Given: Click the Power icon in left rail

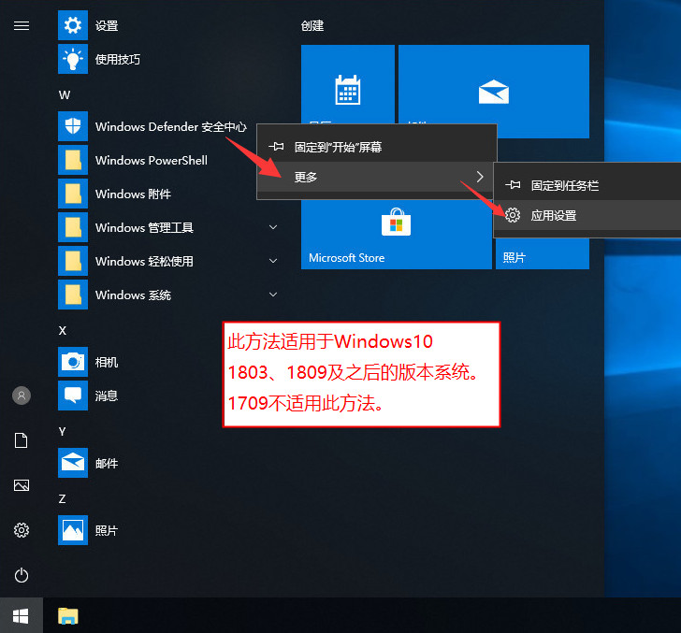Looking at the screenshot, I should 22,575.
